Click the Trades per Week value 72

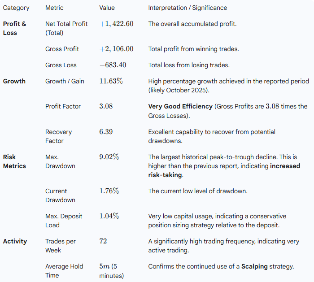coord(103,241)
